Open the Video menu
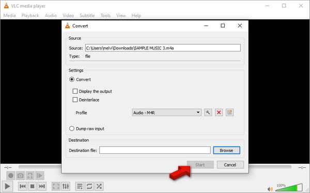 point(68,15)
